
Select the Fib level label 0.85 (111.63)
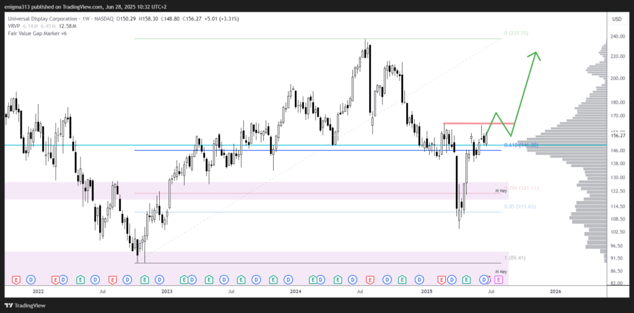pyautogui.click(x=519, y=207)
